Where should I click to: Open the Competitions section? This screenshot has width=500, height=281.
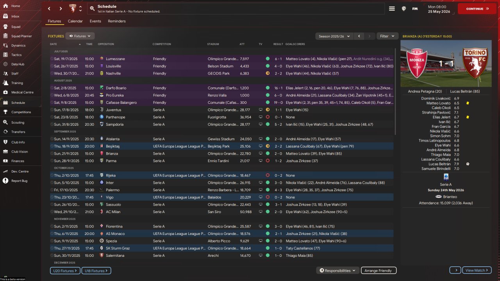[x=21, y=112]
